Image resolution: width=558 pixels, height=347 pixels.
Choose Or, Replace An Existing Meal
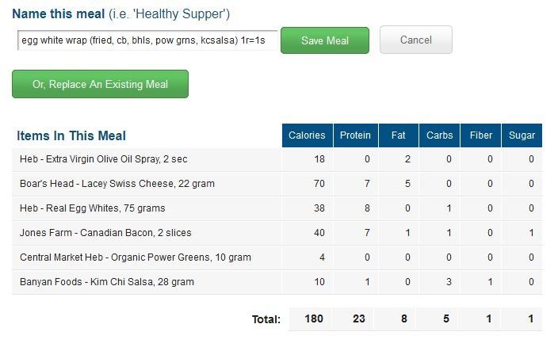pos(100,84)
